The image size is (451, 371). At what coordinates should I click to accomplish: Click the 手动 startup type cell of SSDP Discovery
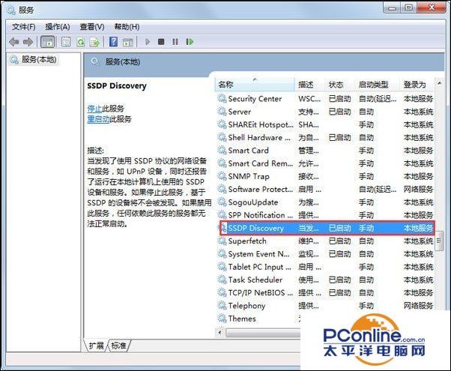pyautogui.click(x=366, y=229)
